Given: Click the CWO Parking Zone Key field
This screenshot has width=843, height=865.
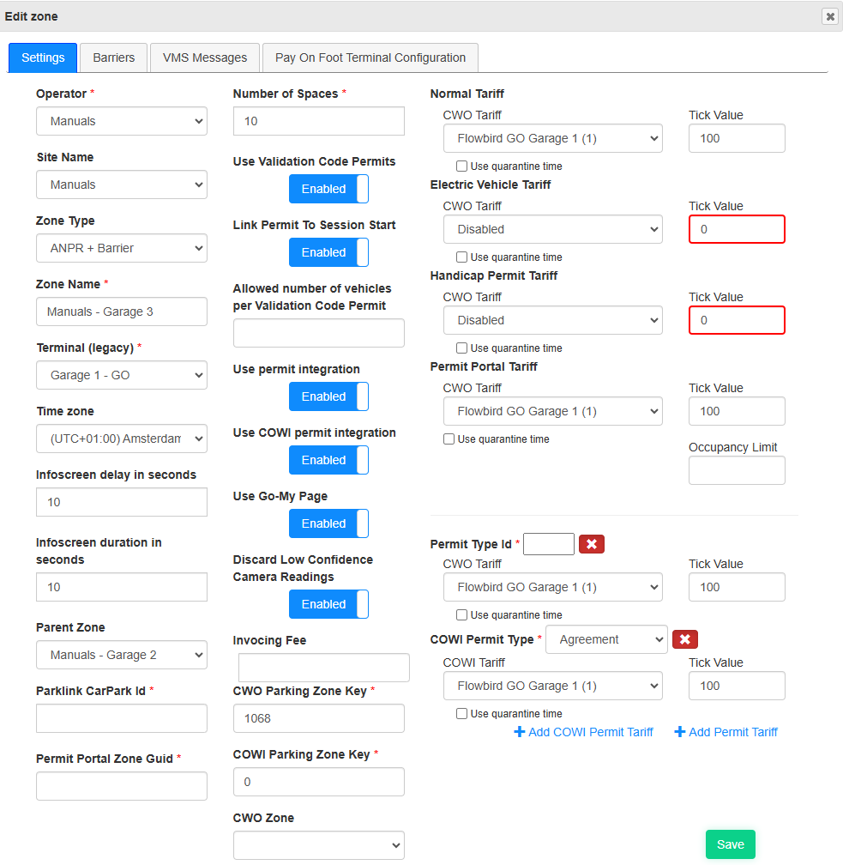Looking at the screenshot, I should point(319,718).
